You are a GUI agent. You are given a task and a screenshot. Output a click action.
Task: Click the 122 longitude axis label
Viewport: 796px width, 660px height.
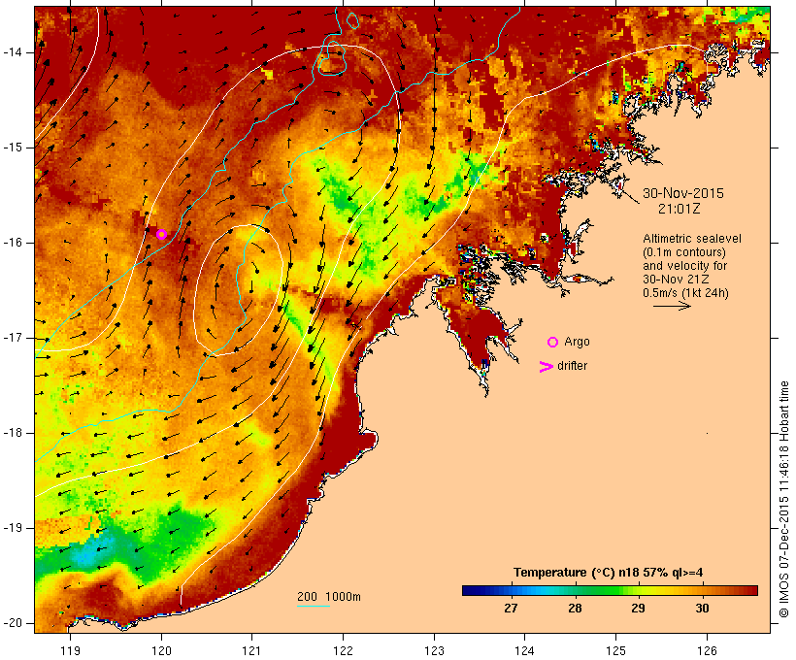click(343, 650)
